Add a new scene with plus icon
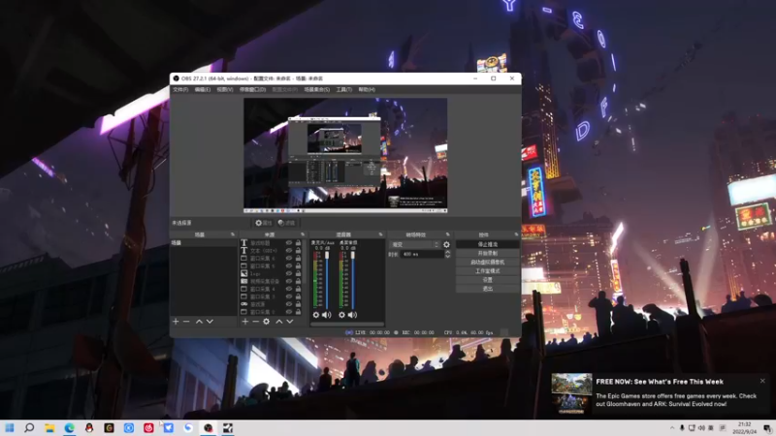This screenshot has height=436, width=776. click(x=176, y=322)
